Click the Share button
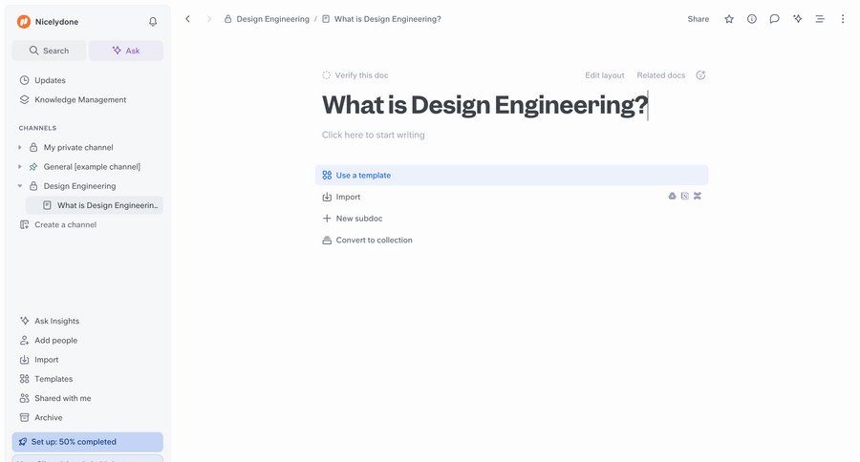The image size is (860, 462). pyautogui.click(x=699, y=19)
